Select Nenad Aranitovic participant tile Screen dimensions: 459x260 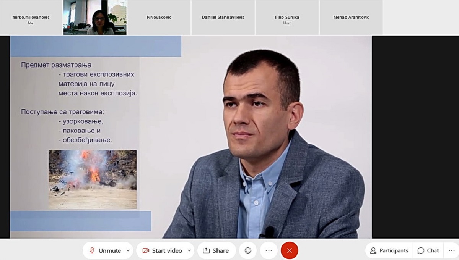click(351, 18)
